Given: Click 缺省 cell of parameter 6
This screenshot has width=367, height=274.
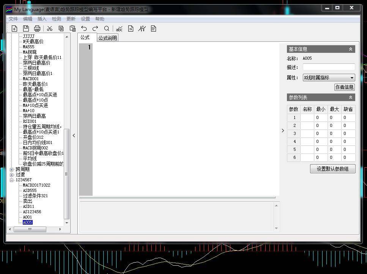Looking at the screenshot, I should (348, 157).
